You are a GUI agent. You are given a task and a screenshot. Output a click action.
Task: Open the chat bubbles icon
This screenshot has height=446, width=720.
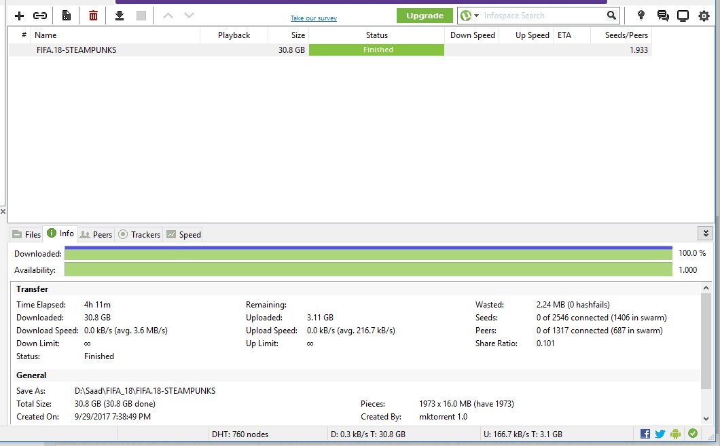click(x=662, y=16)
